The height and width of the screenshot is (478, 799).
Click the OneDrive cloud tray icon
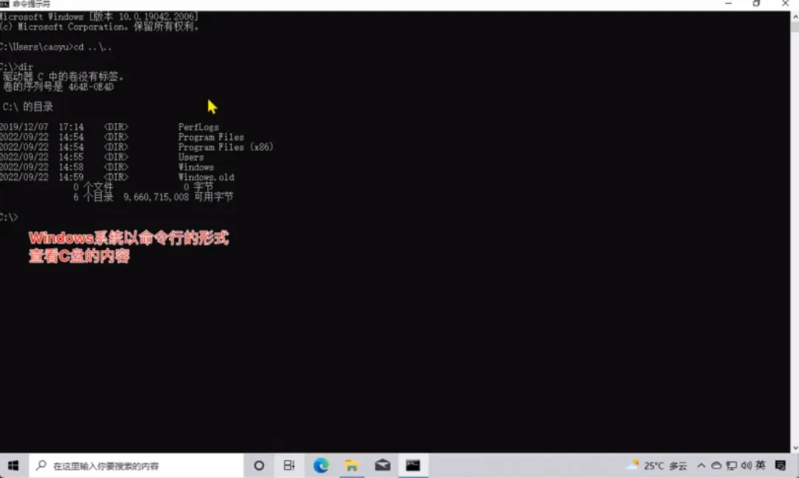coord(716,465)
